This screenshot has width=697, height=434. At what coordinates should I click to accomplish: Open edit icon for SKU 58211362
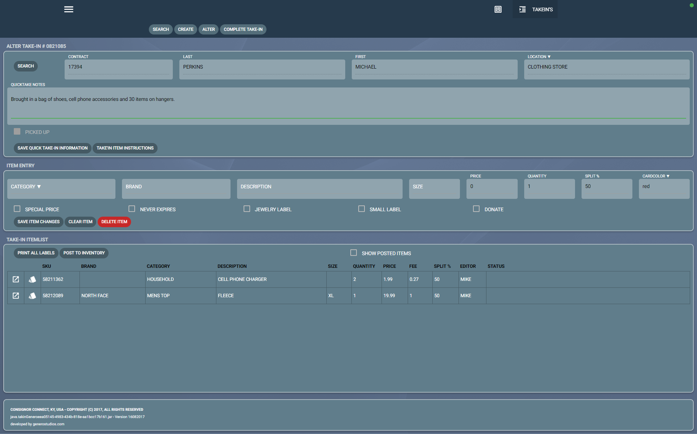pos(16,279)
